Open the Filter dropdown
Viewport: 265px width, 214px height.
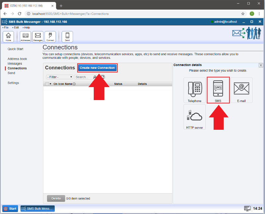(x=60, y=77)
